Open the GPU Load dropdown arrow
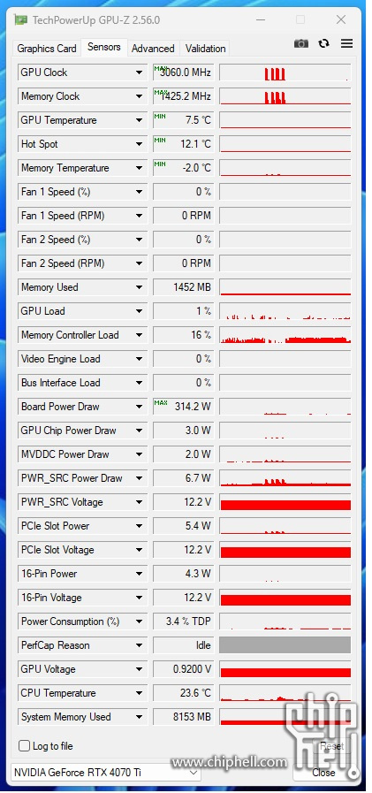 (x=139, y=311)
